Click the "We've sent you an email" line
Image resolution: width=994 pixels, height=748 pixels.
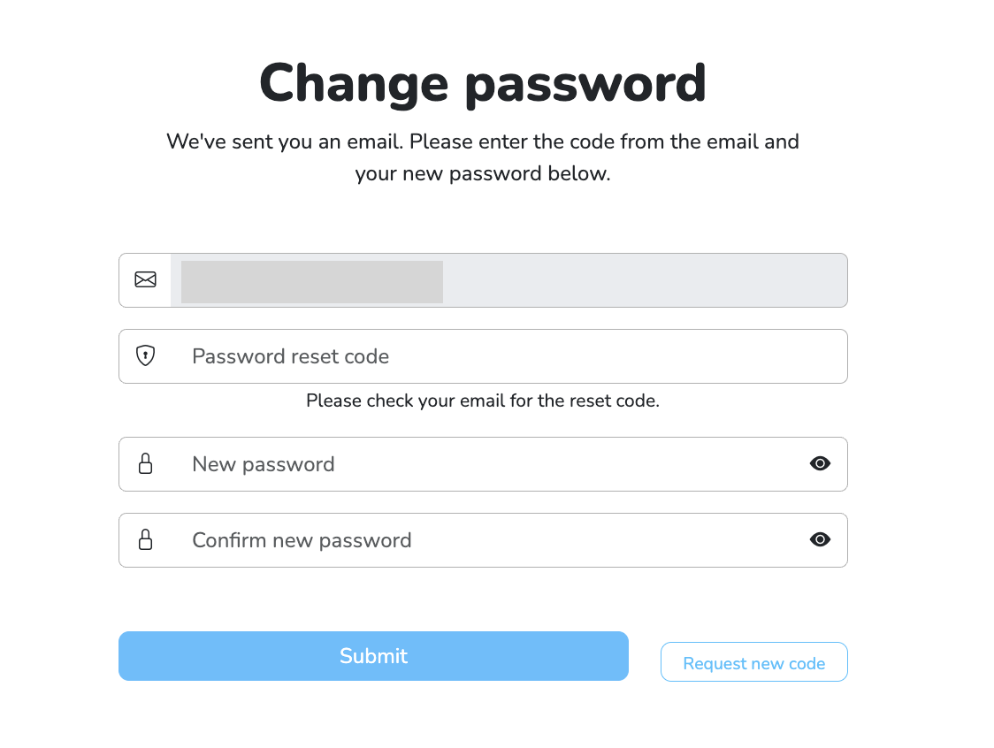[x=482, y=141]
